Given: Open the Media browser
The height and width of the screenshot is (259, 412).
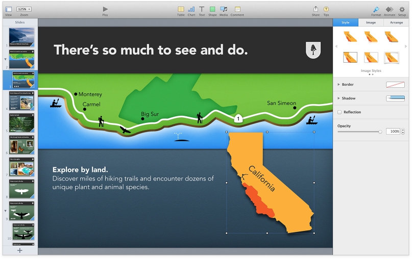Looking at the screenshot, I should pyautogui.click(x=224, y=9).
